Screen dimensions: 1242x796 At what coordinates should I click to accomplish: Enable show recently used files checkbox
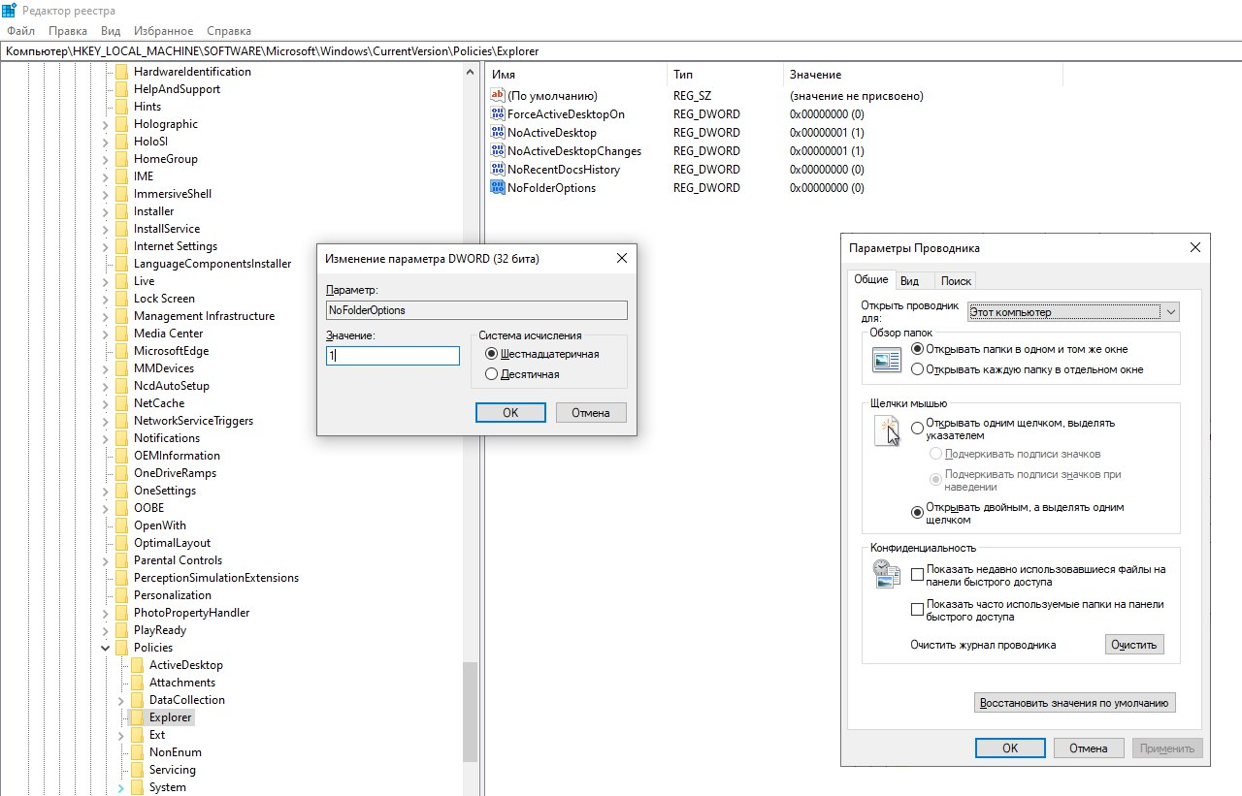tap(918, 575)
